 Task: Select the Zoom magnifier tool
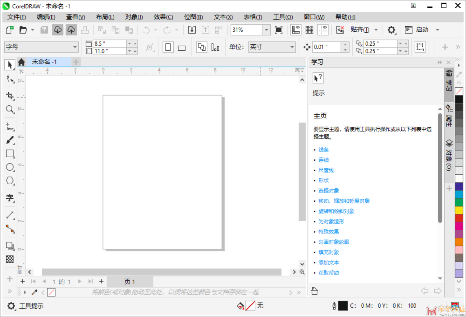(10, 109)
